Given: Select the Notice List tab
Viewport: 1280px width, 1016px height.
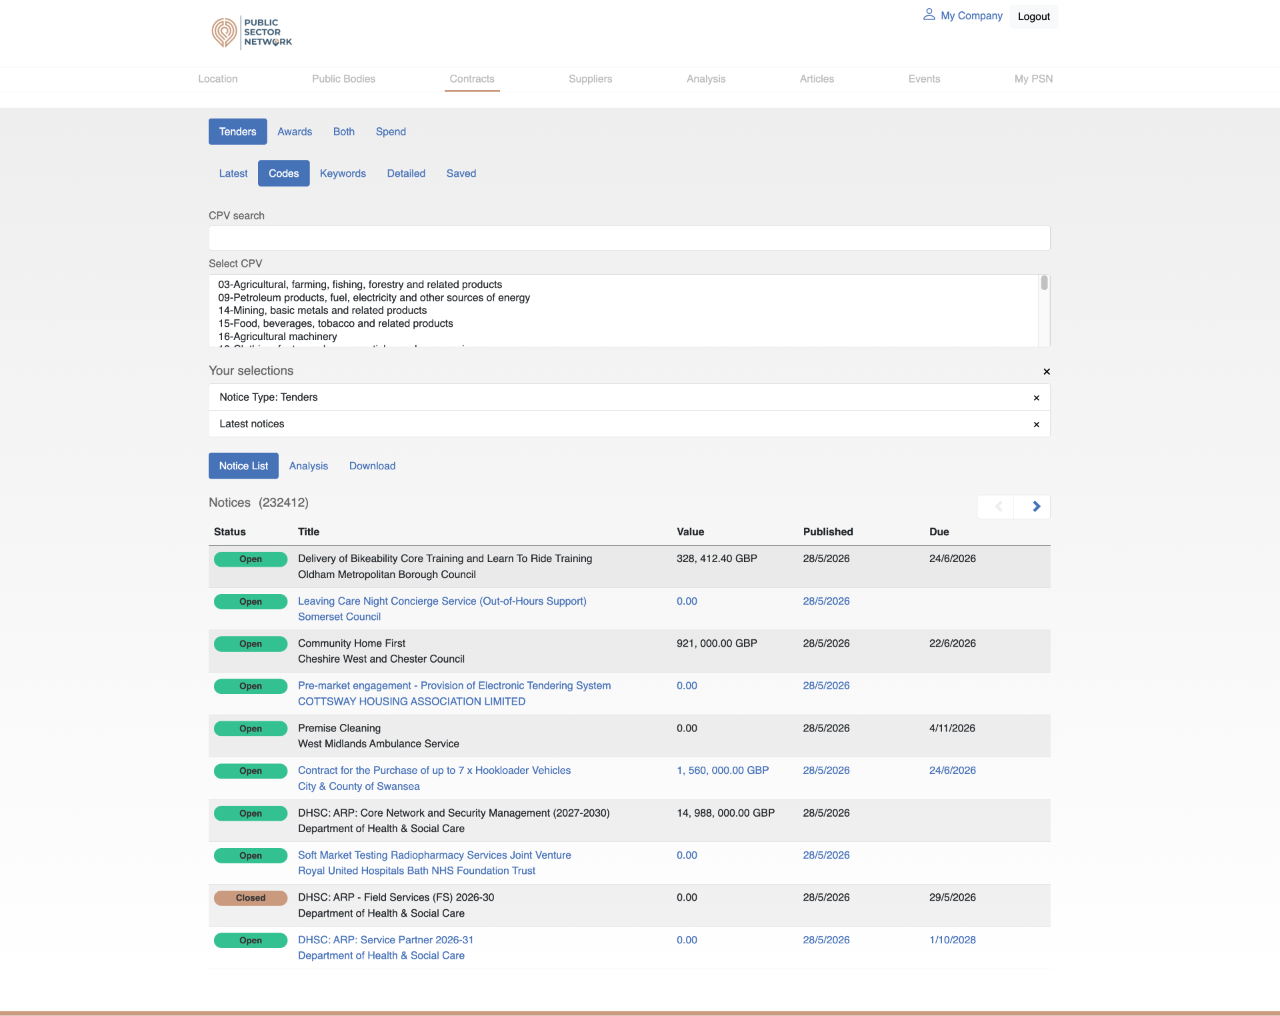Looking at the screenshot, I should (244, 466).
